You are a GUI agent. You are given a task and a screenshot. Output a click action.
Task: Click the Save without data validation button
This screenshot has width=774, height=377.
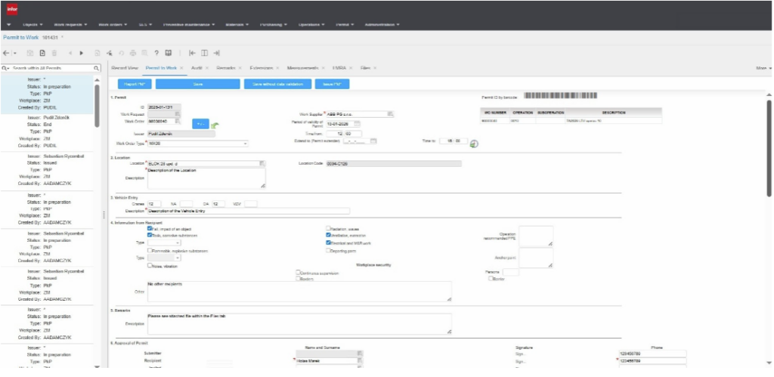coord(277,85)
